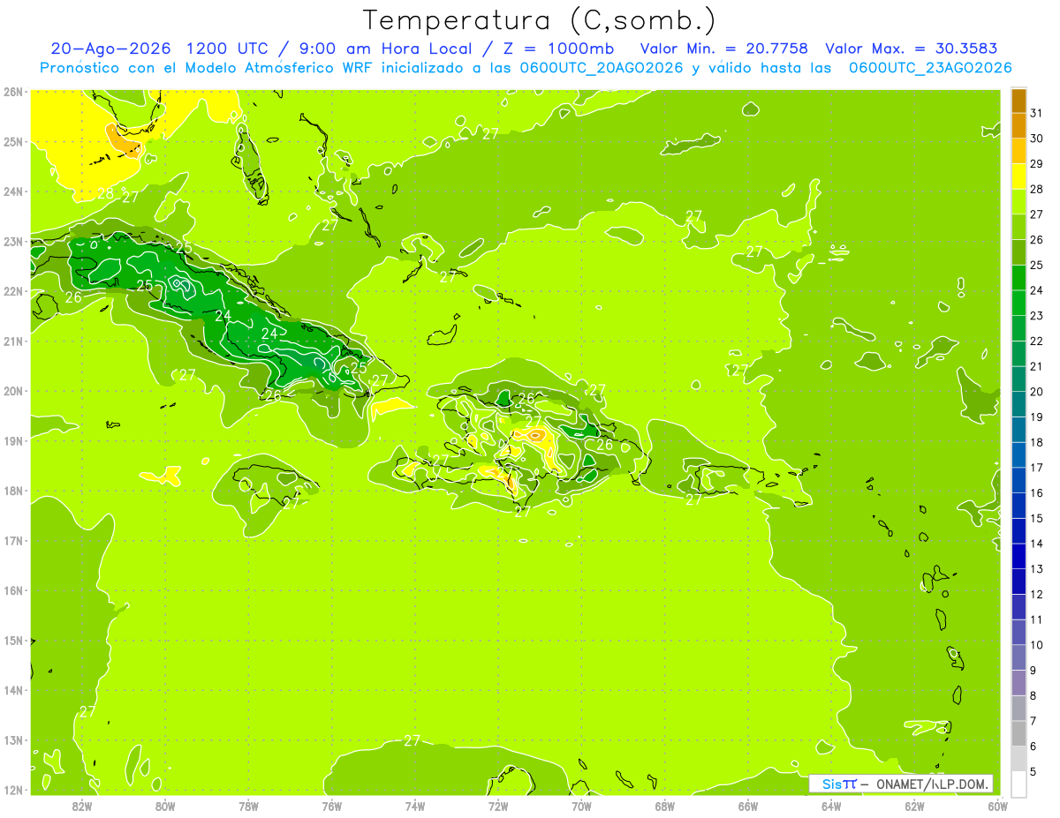Viewport: 1060px width, 818px height.
Task: Pick the lime swatch between legend 27 and 28
Action: (x=1018, y=203)
